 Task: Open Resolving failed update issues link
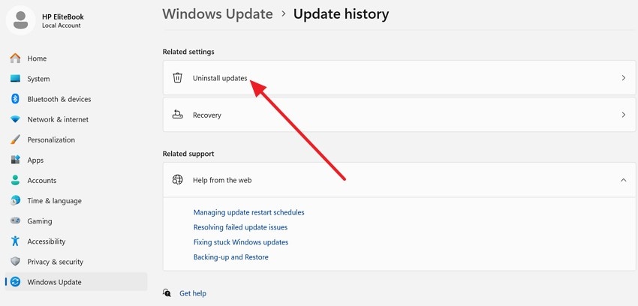(x=240, y=227)
